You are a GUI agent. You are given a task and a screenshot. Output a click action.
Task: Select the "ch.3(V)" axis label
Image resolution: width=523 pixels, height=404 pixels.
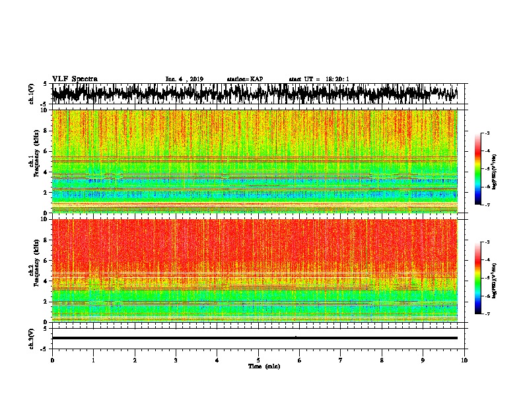[x=32, y=339]
